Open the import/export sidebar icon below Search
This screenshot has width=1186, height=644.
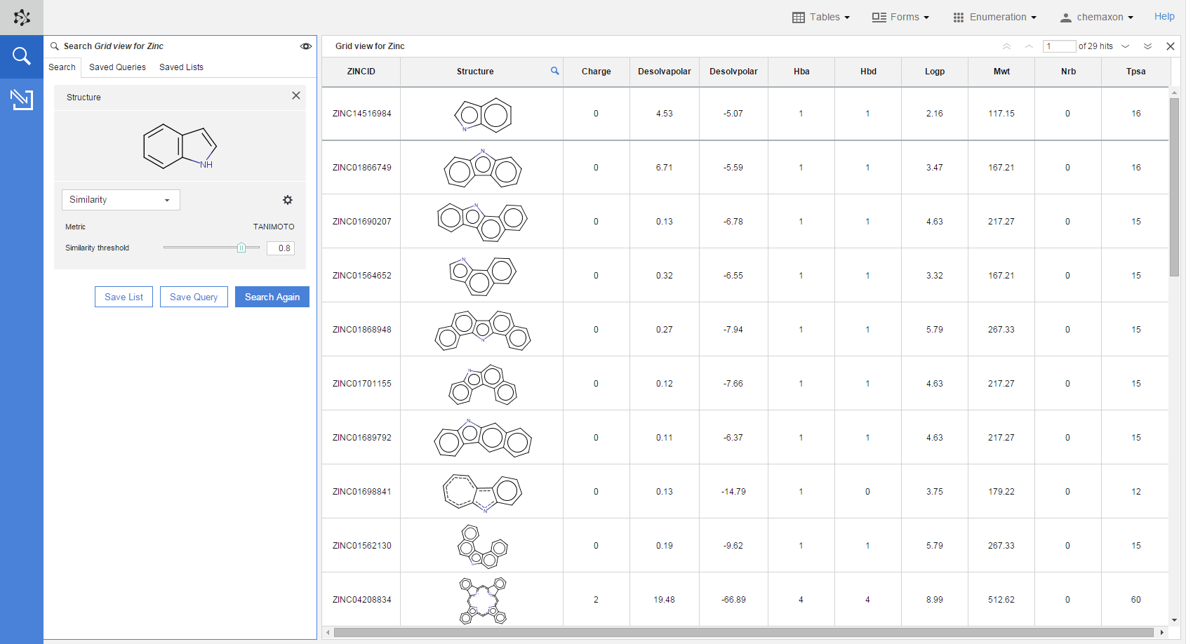click(22, 100)
